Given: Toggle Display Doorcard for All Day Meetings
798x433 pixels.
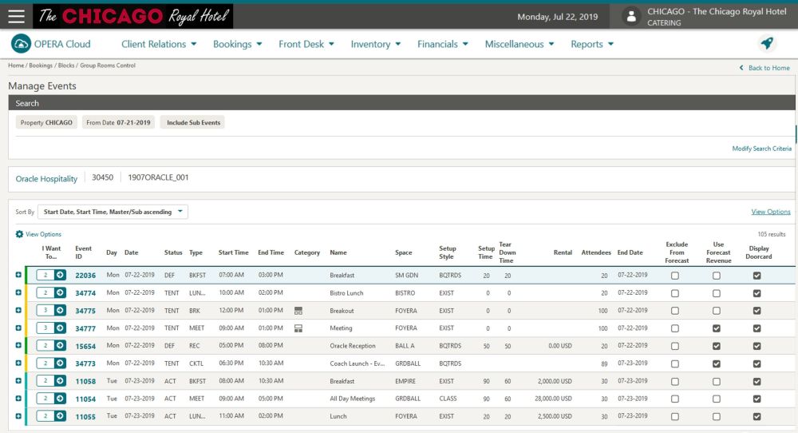Looking at the screenshot, I should (x=757, y=399).
